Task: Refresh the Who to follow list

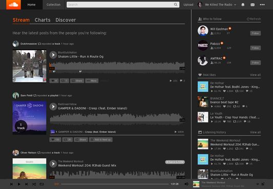Action: click(254, 19)
